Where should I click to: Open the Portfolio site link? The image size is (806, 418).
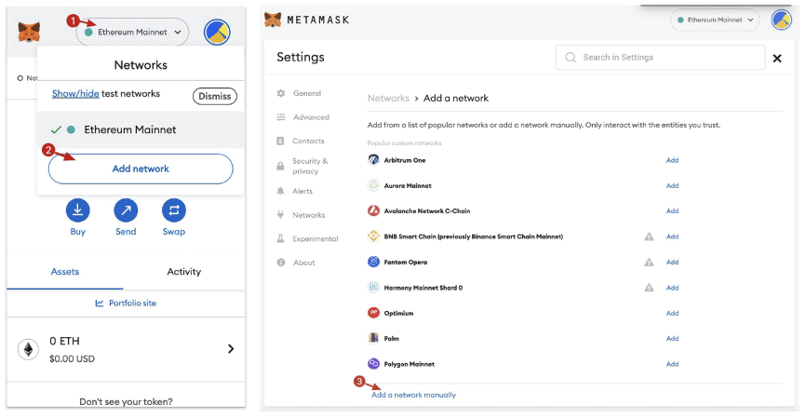126,303
